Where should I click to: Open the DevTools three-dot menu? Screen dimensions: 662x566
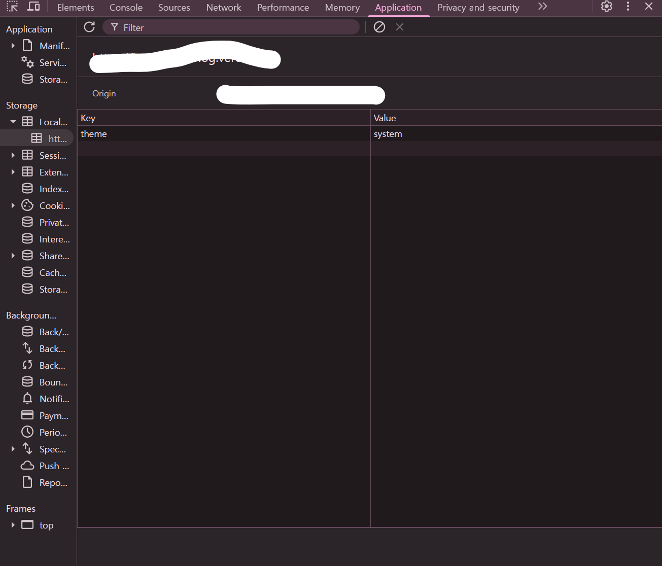pos(628,7)
